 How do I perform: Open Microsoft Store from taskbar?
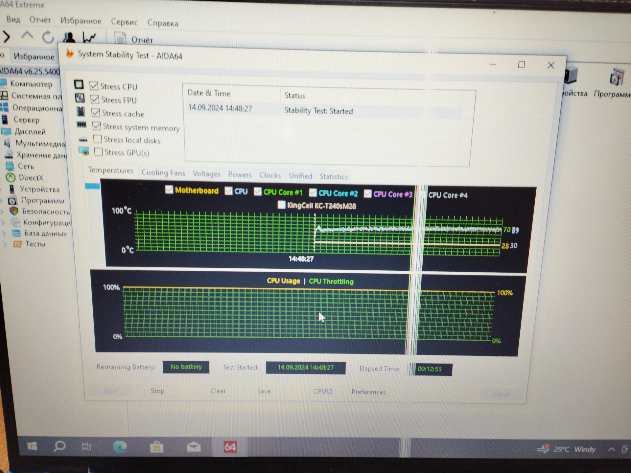157,447
